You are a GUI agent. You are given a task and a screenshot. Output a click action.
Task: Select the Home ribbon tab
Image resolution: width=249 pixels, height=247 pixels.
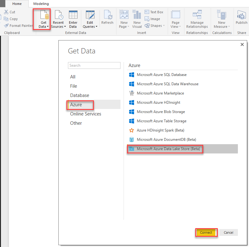click(17, 4)
